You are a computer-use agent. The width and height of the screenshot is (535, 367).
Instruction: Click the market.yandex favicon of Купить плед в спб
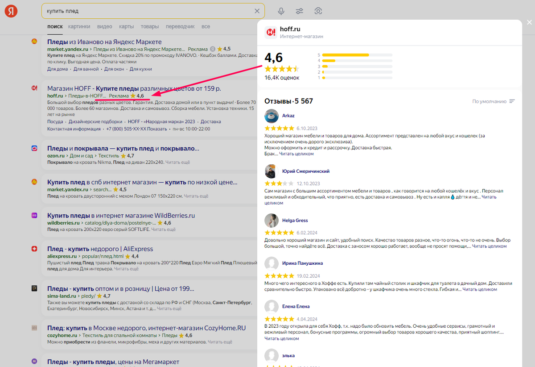[x=34, y=182]
